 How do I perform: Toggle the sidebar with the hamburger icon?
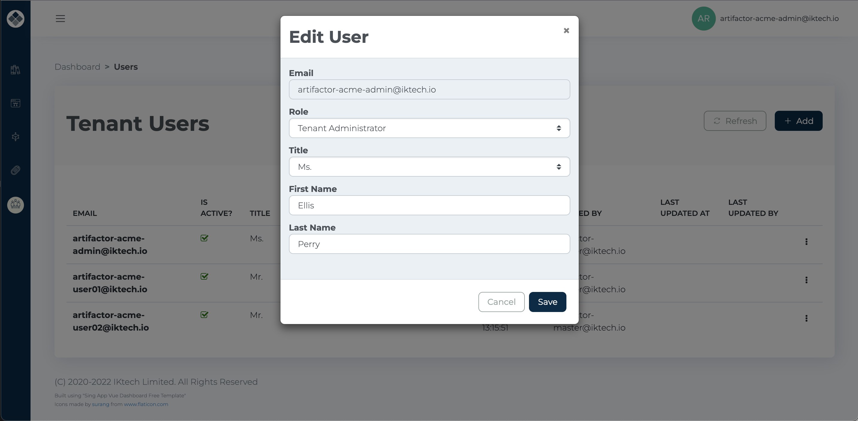point(60,19)
